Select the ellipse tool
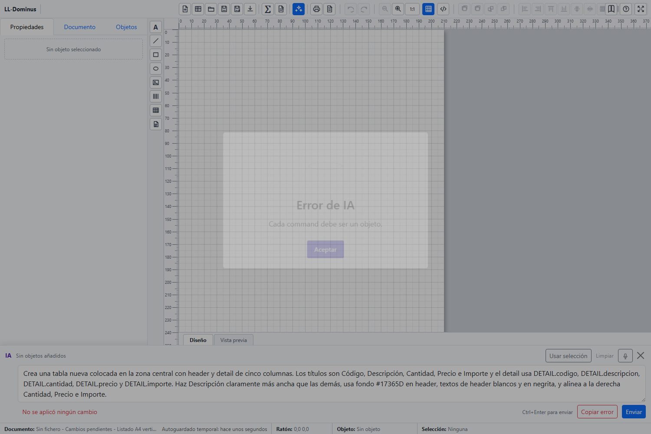Image resolution: width=651 pixels, height=434 pixels. tap(156, 69)
